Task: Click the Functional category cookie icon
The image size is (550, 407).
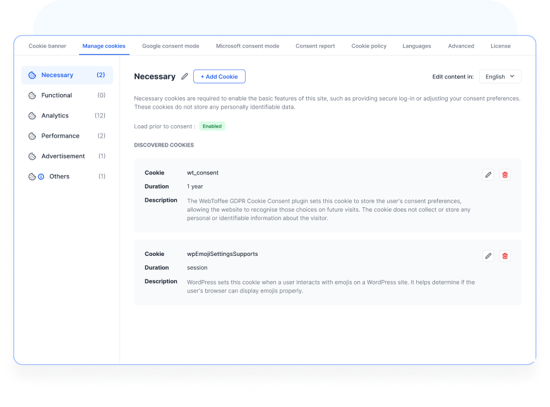Action: [32, 95]
